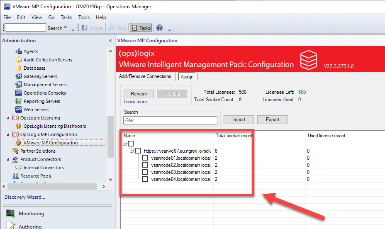Open the Learn more link
Image resolution: width=385 pixels, height=229 pixels.
pyautogui.click(x=135, y=102)
